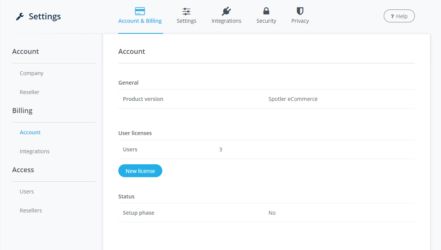Go to Reseller under the Account section
441x250 pixels.
tap(30, 92)
